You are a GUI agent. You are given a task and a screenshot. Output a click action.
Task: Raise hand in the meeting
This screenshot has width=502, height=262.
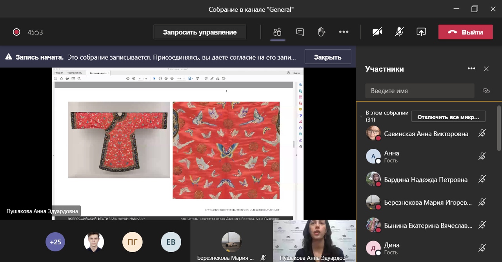coord(322,32)
